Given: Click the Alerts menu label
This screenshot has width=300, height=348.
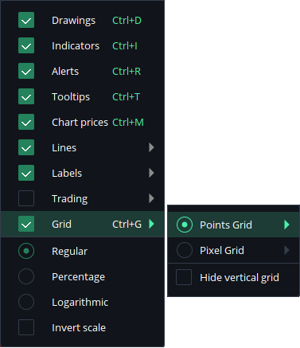Looking at the screenshot, I should [65, 72].
